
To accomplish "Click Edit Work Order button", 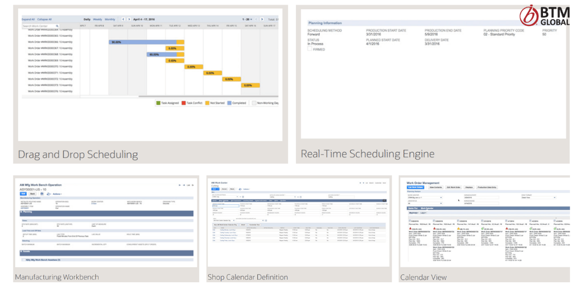I will pyautogui.click(x=454, y=187).
